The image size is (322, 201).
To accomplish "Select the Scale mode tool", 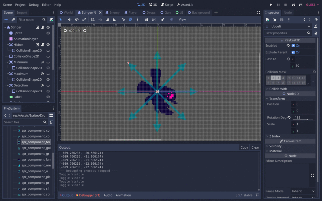I will click(84, 19).
